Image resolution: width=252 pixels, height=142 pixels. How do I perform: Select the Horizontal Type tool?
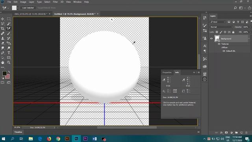click(9, 53)
